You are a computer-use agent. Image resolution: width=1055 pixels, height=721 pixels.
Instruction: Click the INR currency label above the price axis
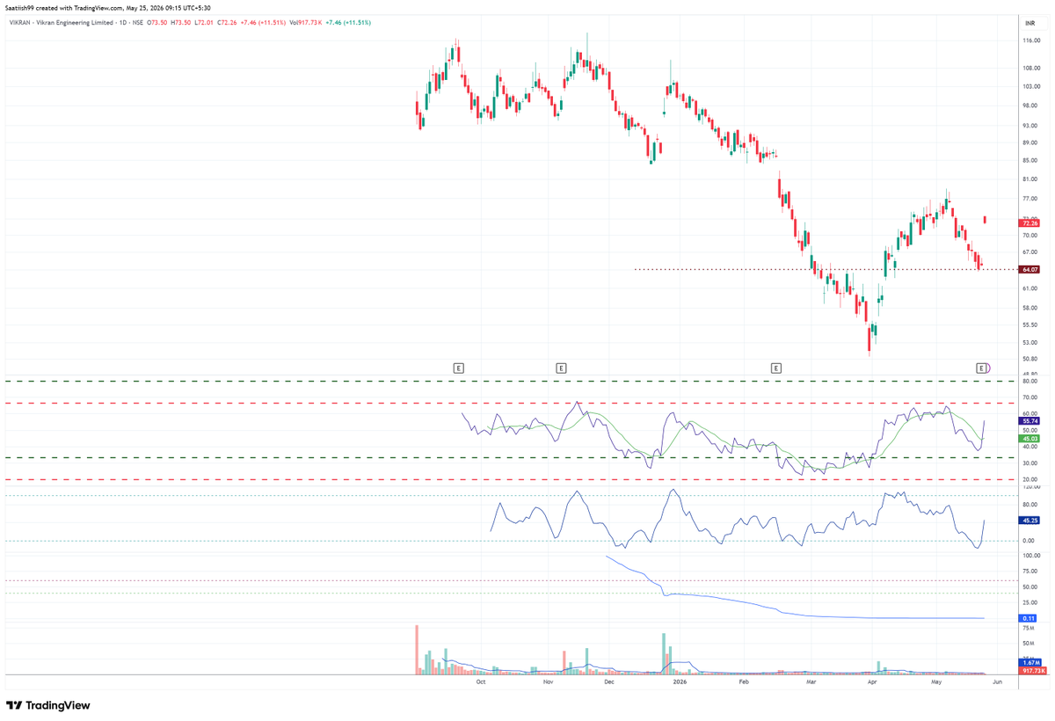pos(1030,22)
